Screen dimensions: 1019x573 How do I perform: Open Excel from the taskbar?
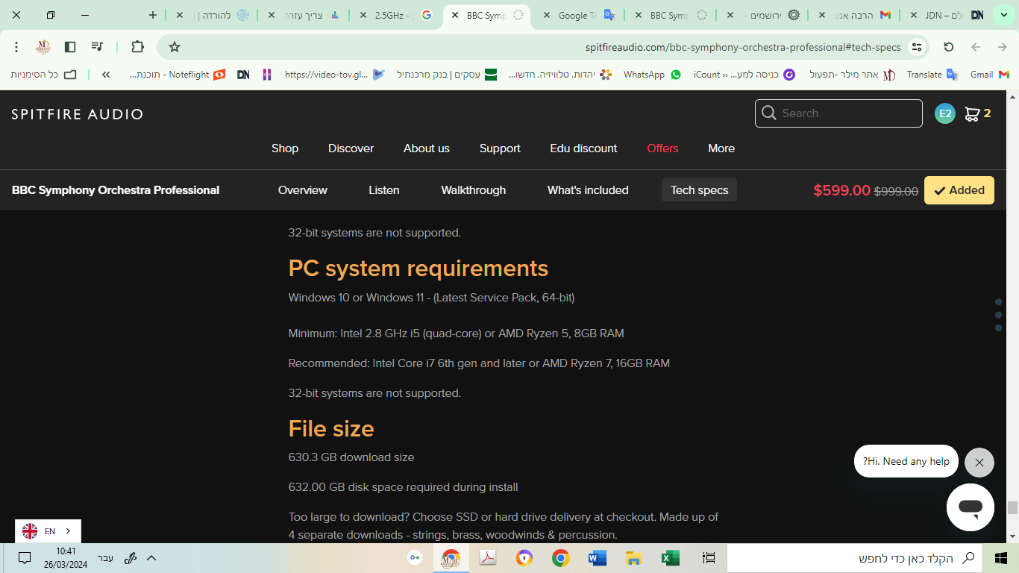pyautogui.click(x=669, y=558)
